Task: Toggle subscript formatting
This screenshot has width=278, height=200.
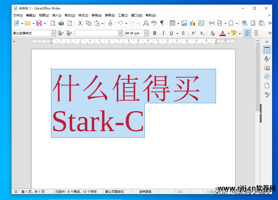Action: click(202, 33)
